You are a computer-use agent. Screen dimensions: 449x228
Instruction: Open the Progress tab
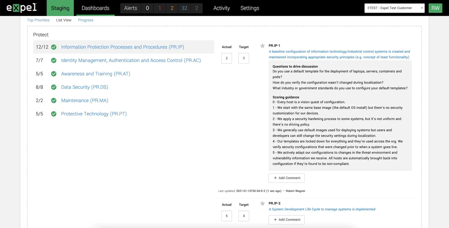click(x=86, y=20)
